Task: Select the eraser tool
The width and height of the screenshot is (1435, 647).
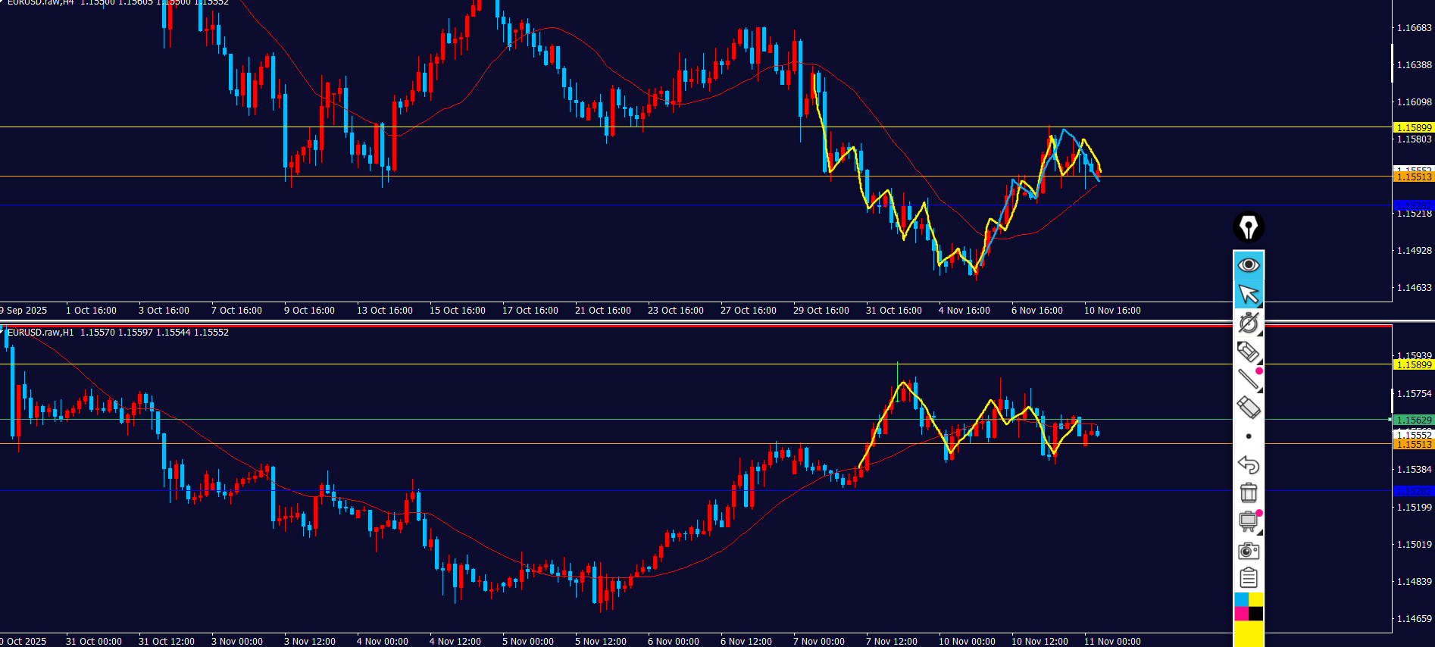Action: coord(1248,408)
